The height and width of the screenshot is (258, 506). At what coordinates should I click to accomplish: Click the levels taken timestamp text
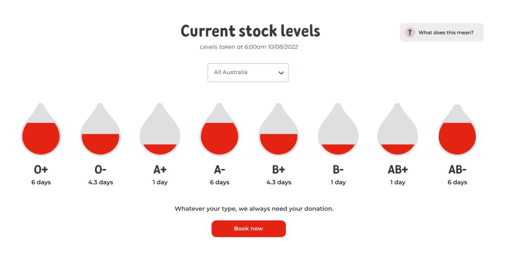[x=249, y=47]
